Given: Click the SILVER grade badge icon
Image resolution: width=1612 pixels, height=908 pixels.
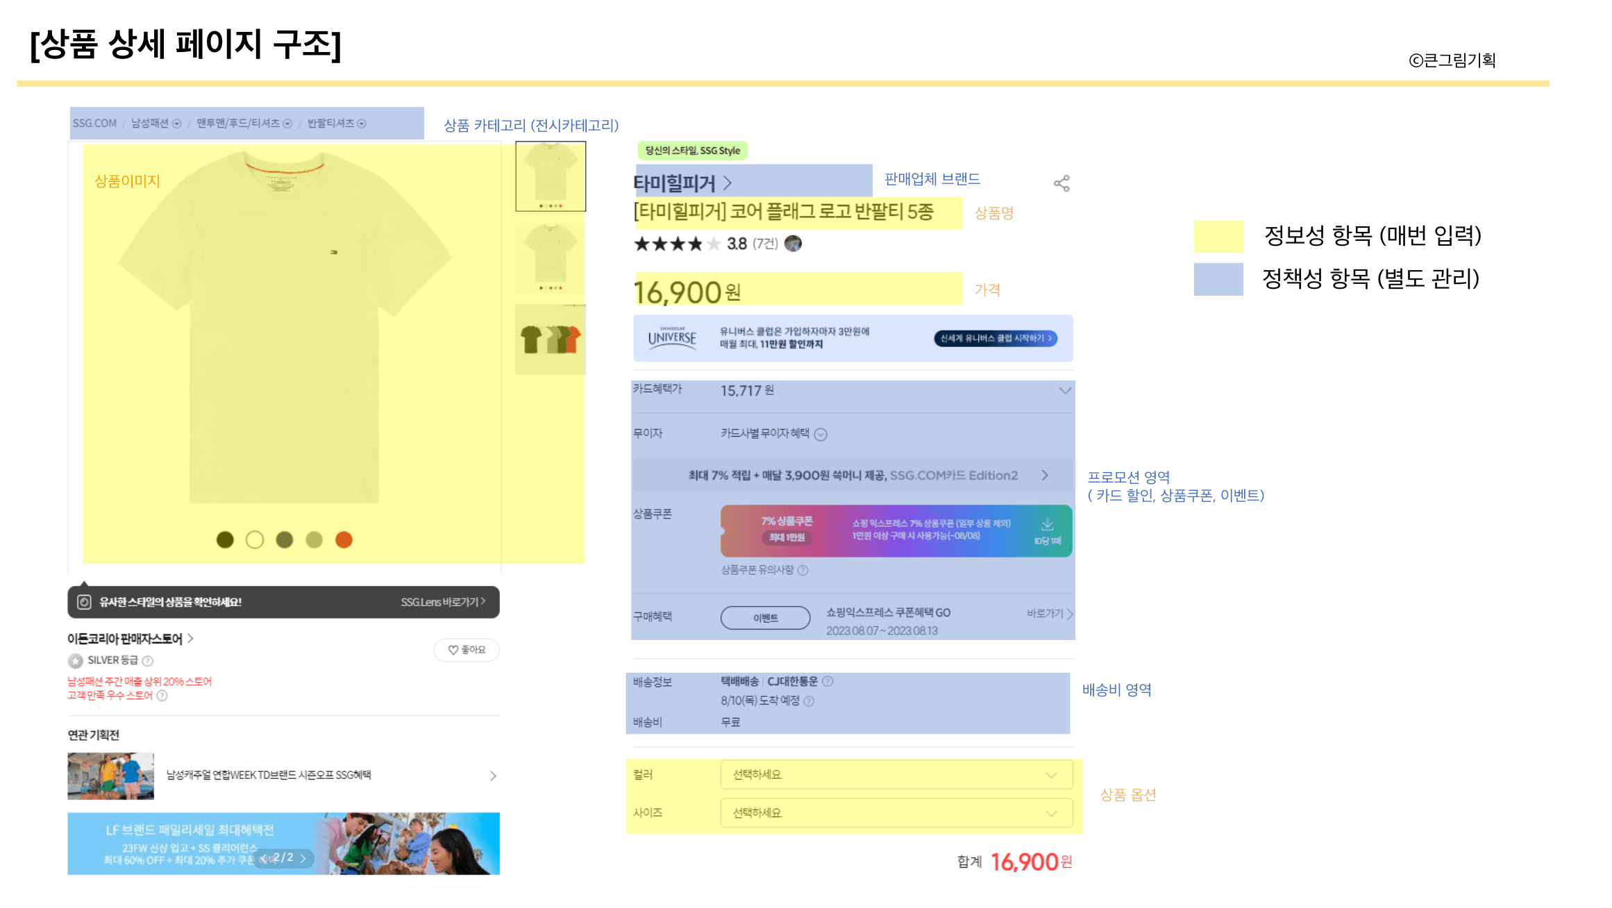Looking at the screenshot, I should [76, 661].
